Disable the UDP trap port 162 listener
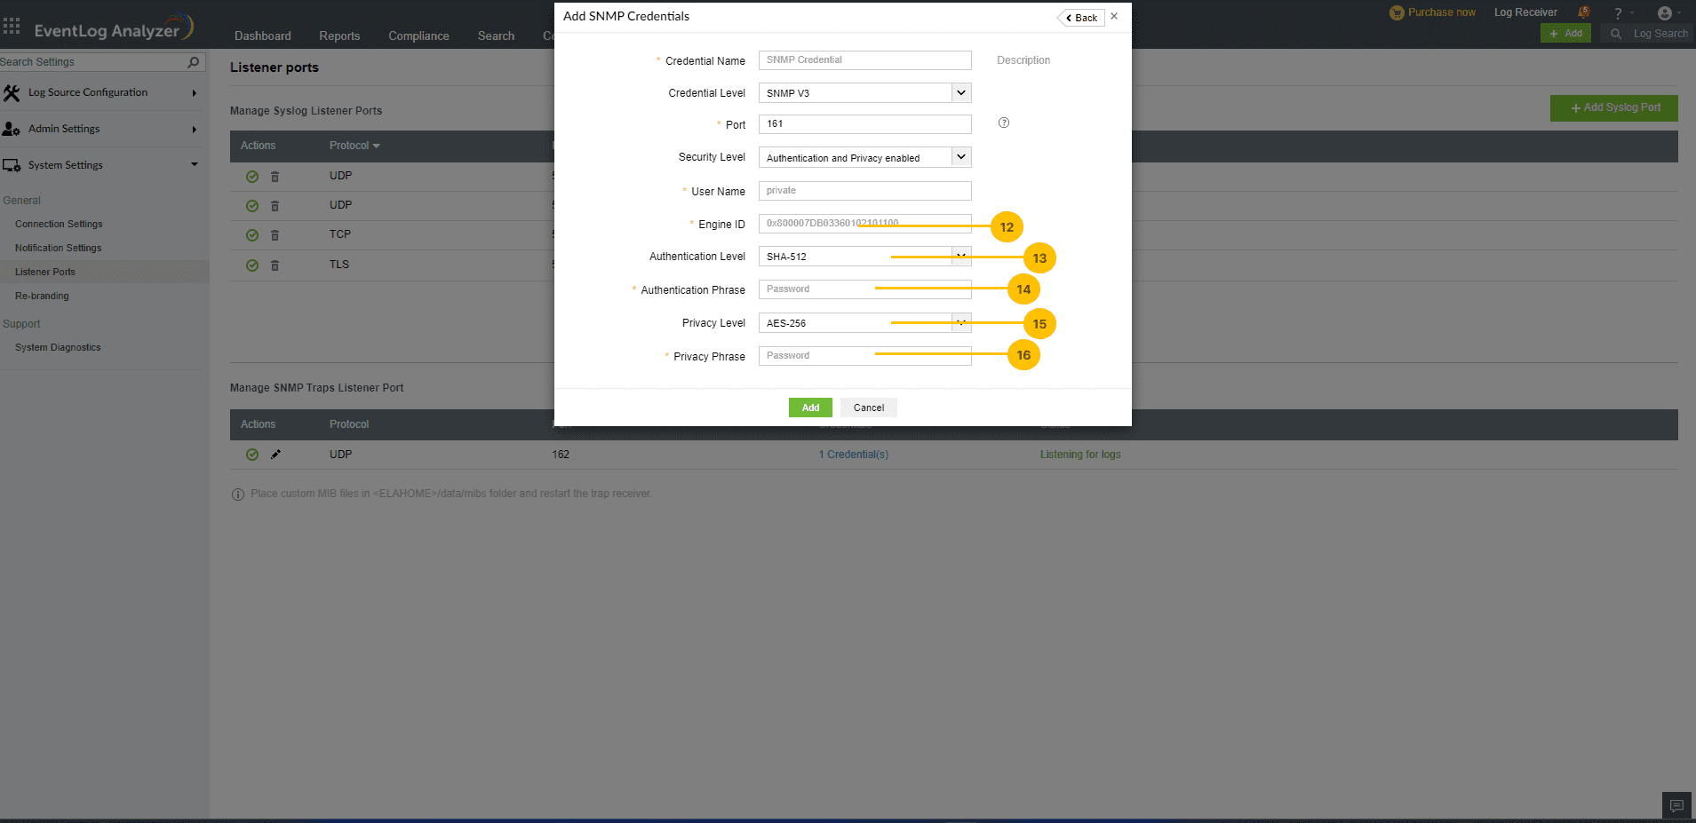This screenshot has width=1696, height=823. click(252, 454)
